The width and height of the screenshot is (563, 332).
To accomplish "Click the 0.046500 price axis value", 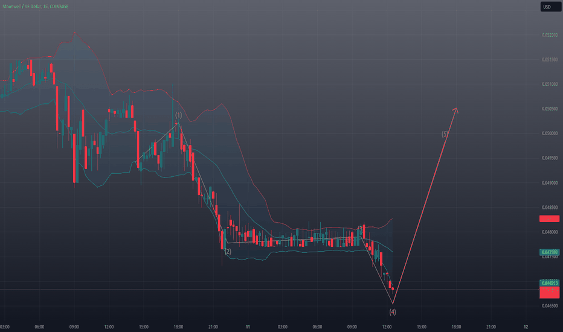I will tap(550, 306).
